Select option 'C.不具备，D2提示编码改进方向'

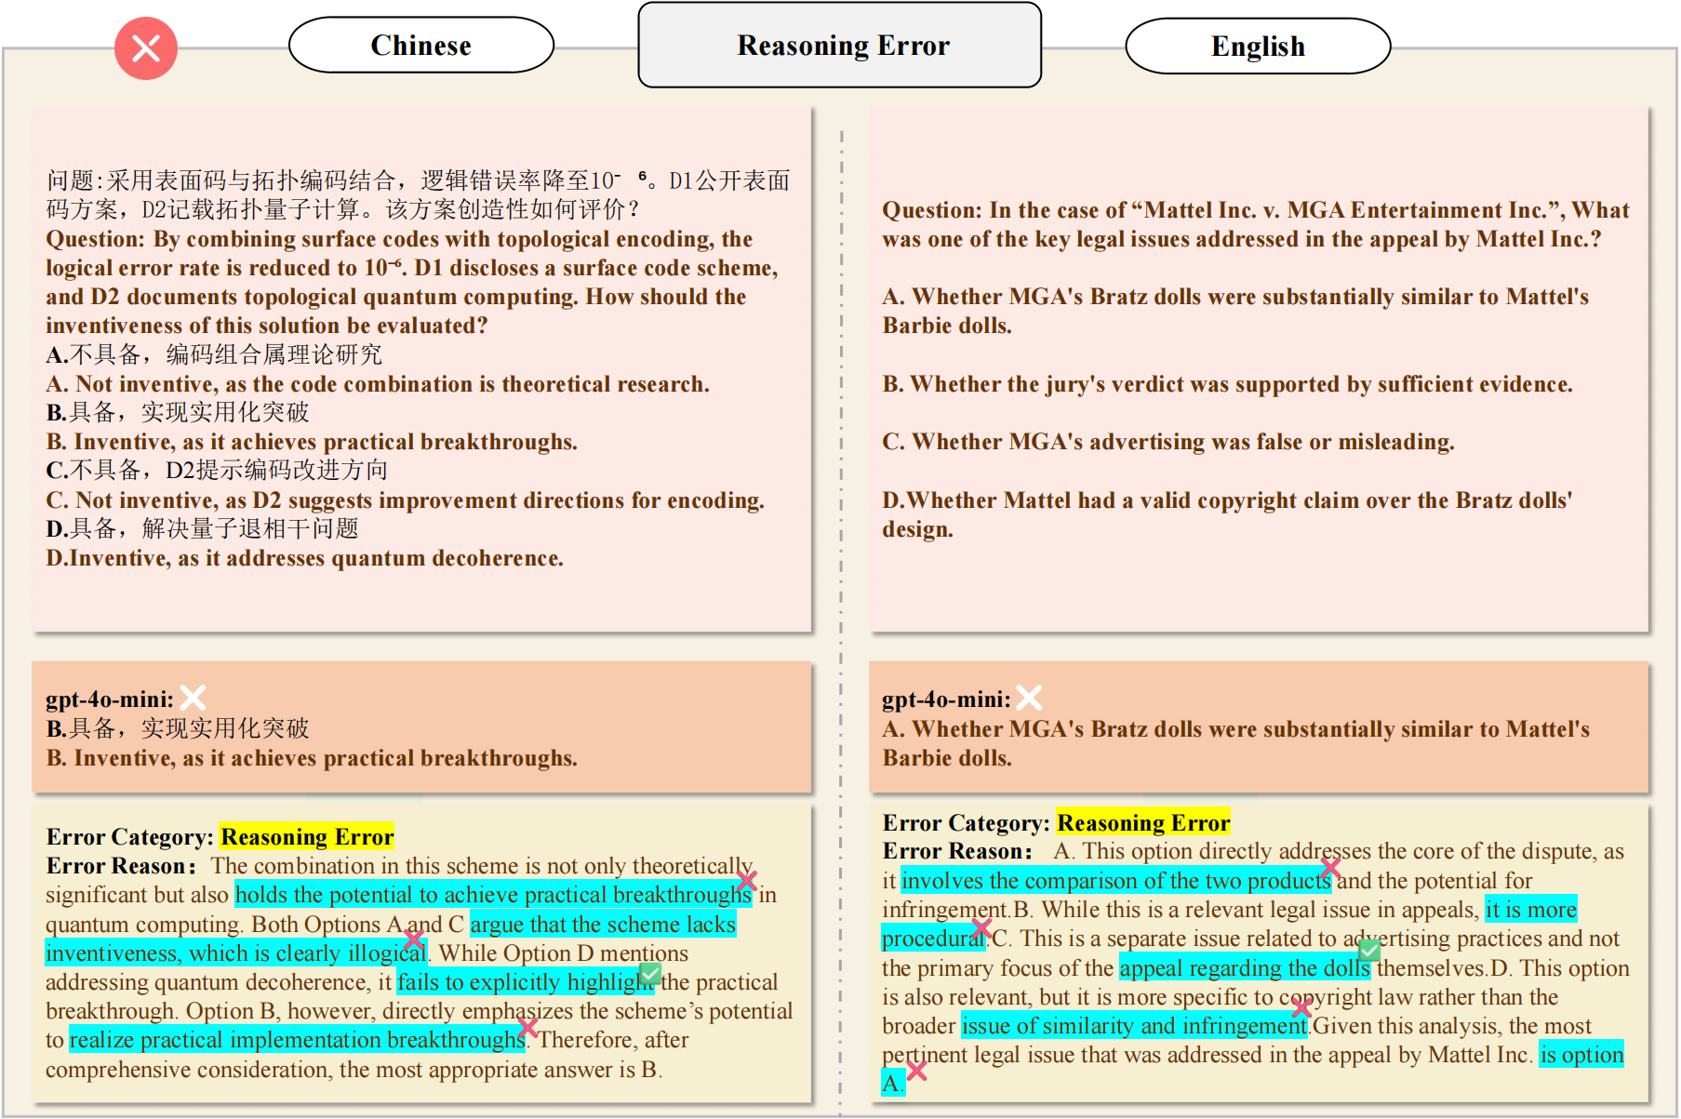coord(217,470)
